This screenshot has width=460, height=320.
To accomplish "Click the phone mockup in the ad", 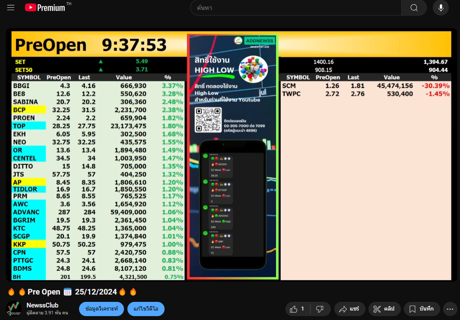I will coord(233,205).
